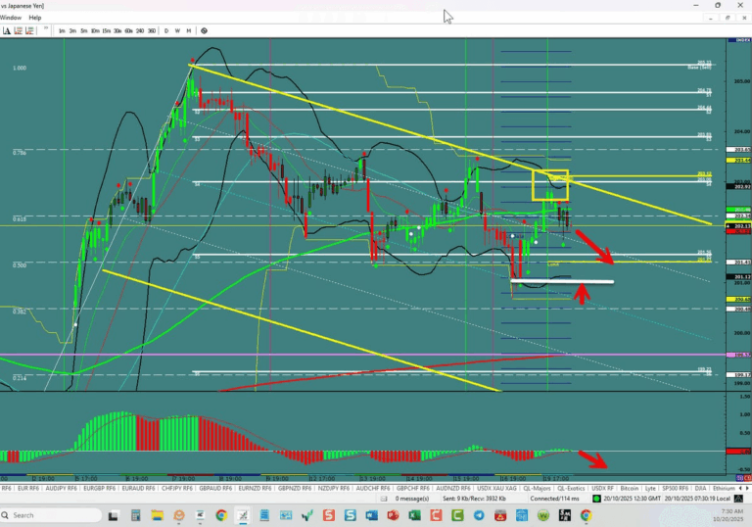Select the text label drawing tool
The height and width of the screenshot is (527, 752).
6,30
